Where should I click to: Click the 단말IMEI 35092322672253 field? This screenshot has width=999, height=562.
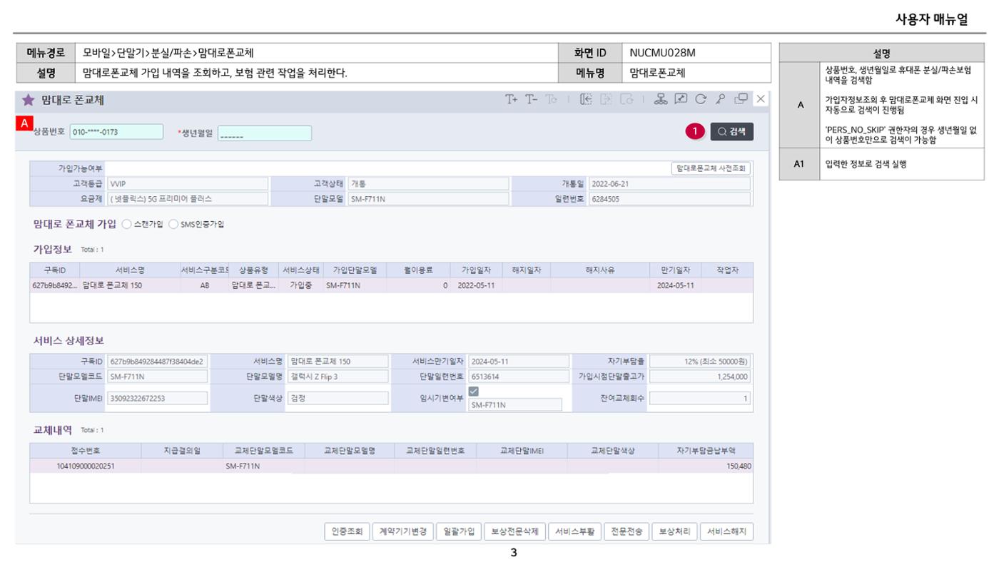(158, 398)
